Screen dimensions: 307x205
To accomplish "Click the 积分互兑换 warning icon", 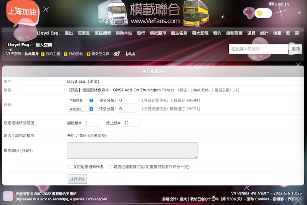I will pyautogui.click(x=88, y=54).
